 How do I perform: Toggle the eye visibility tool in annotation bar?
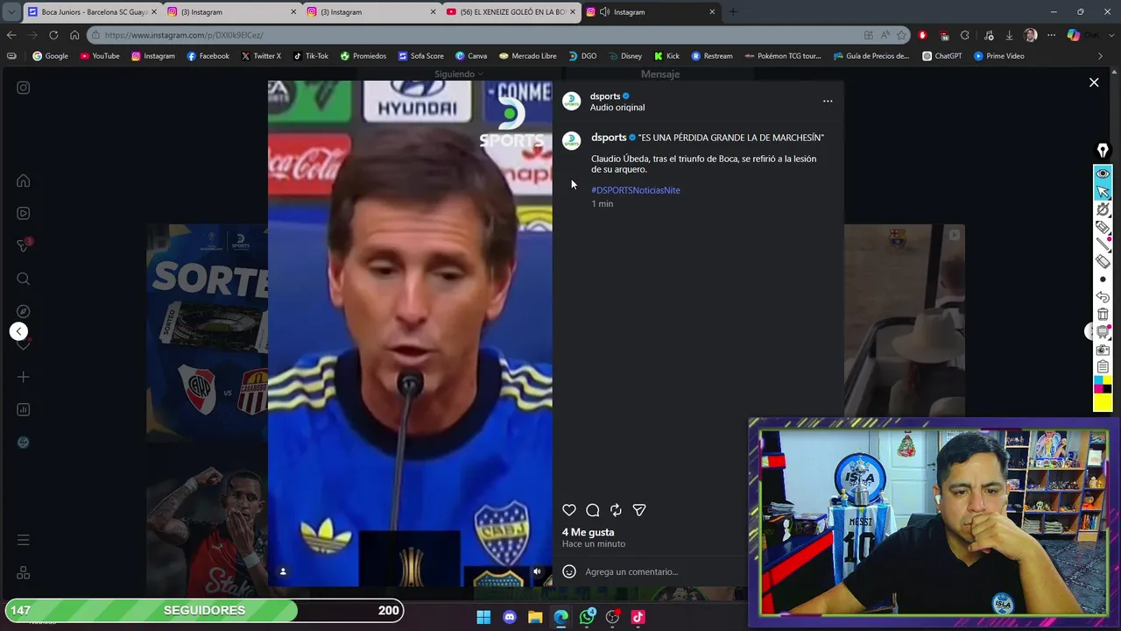pos(1103,174)
